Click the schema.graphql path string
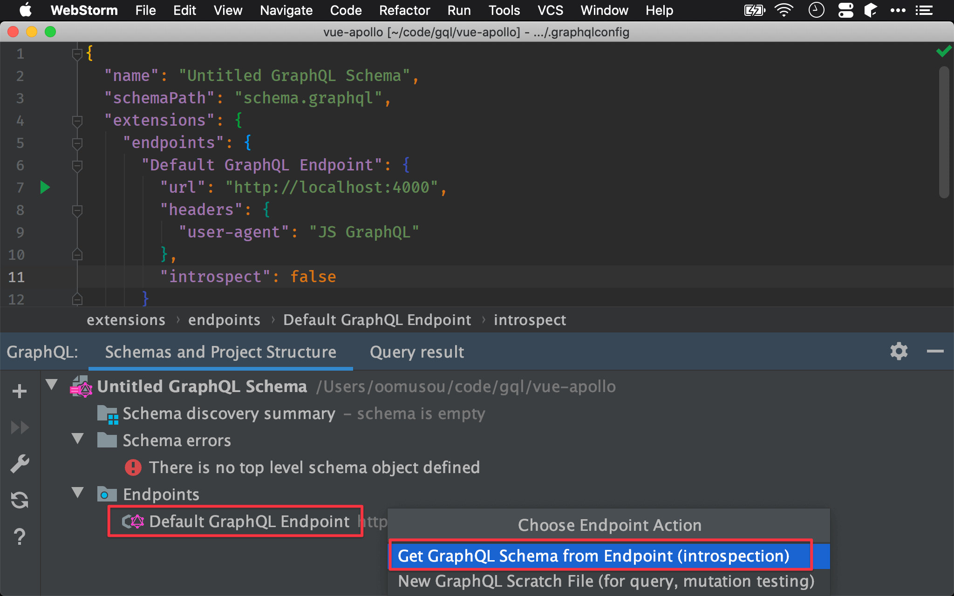The image size is (954, 596). click(308, 98)
